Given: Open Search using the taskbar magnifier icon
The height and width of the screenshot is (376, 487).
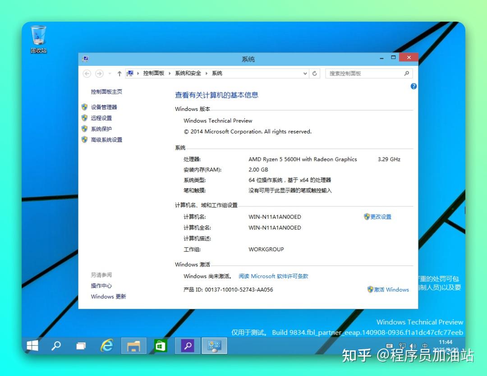Looking at the screenshot, I should pos(56,346).
